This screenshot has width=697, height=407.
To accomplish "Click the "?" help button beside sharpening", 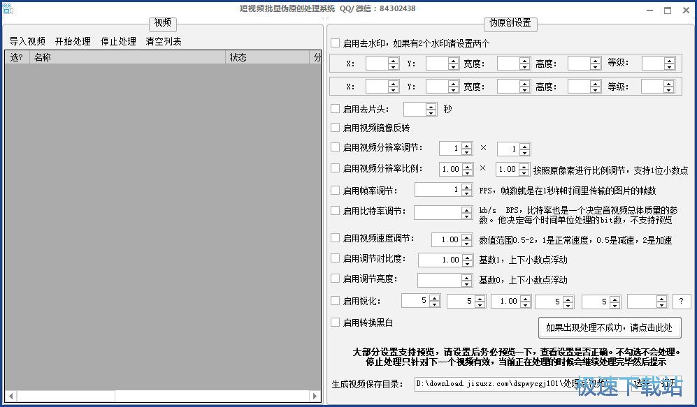I will pyautogui.click(x=682, y=302).
